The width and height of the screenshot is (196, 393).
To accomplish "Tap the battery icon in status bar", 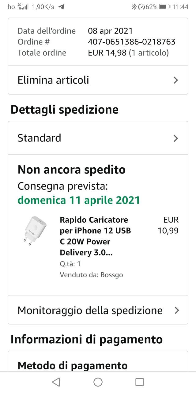I will pos(164,7).
